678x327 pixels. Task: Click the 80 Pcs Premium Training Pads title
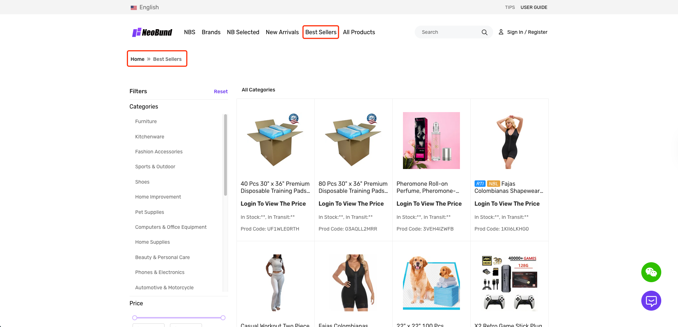click(353, 187)
